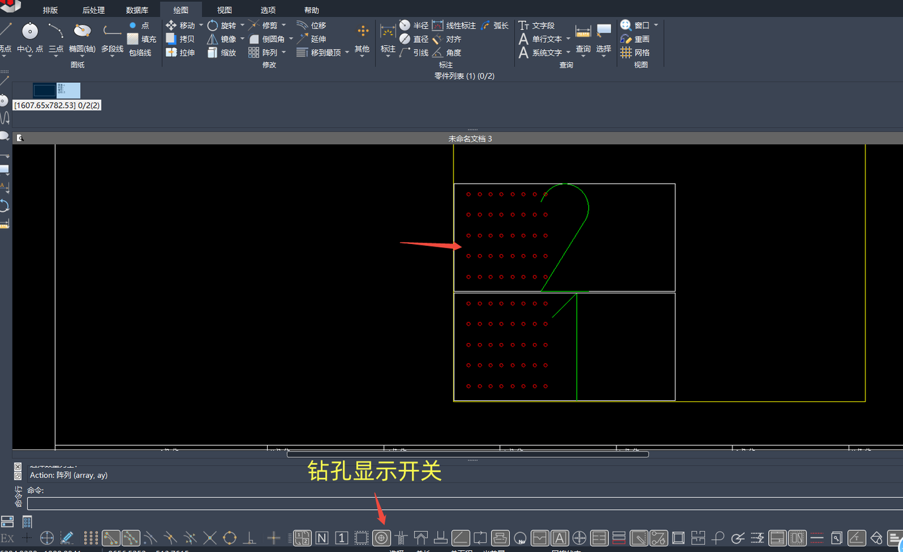This screenshot has width=903, height=552.
Task: Toggle the boxed A text status button
Action: (x=559, y=538)
